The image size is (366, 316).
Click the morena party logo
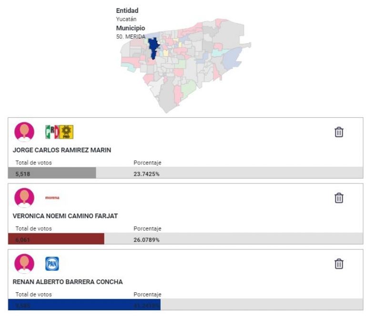point(52,198)
